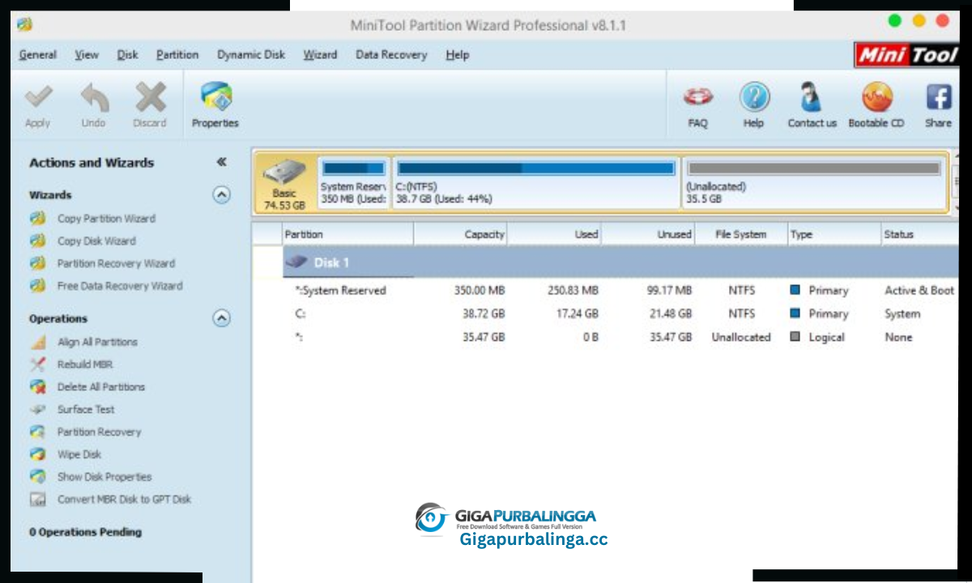Open the FAQ lifebuoy icon

click(697, 98)
